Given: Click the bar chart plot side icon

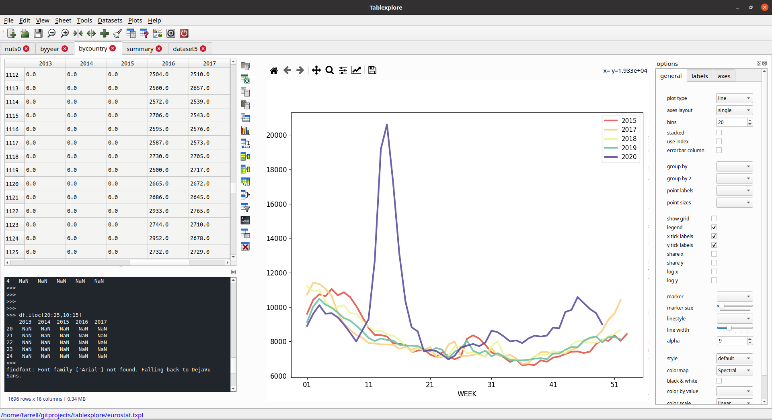Looking at the screenshot, I should pyautogui.click(x=245, y=130).
